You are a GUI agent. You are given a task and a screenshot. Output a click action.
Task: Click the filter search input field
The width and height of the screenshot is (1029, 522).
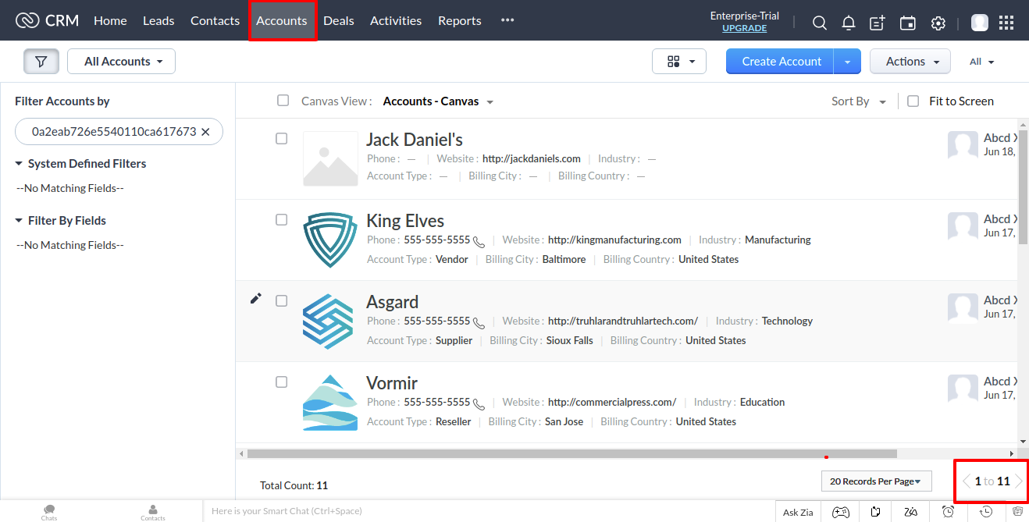pyautogui.click(x=114, y=132)
